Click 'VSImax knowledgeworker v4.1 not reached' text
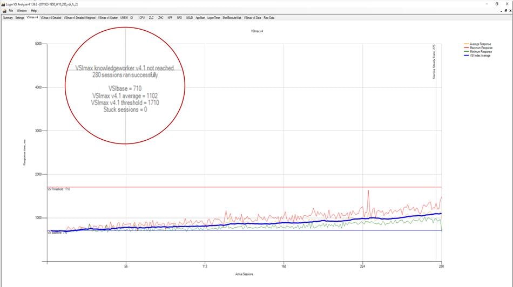The image size is (513, 287). 125,68
